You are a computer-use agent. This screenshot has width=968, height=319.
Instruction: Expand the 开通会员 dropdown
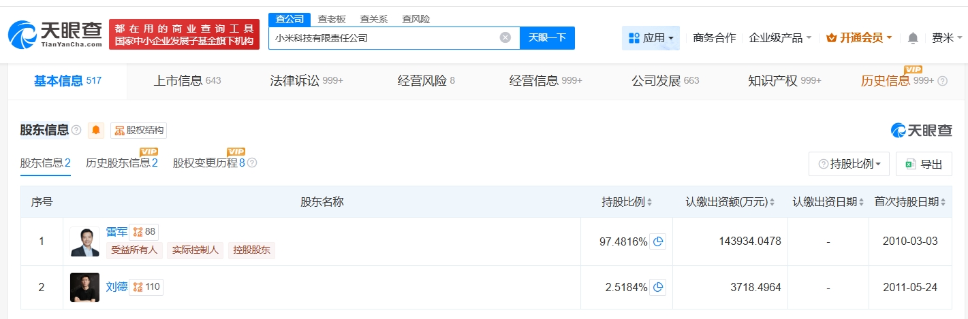pyautogui.click(x=859, y=38)
